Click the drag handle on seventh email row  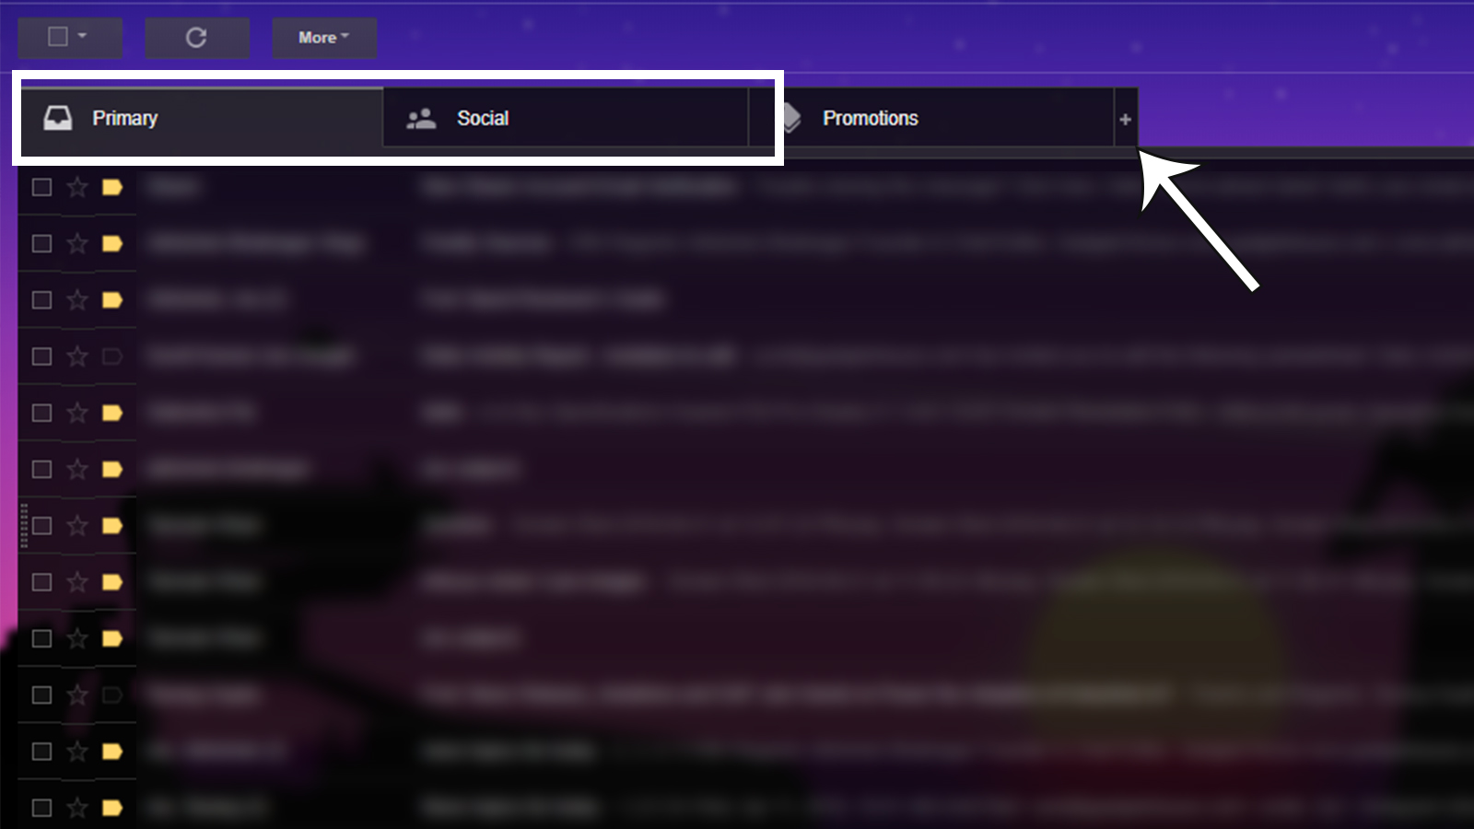click(24, 525)
